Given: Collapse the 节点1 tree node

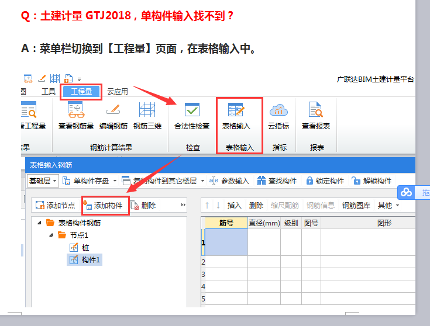Looking at the screenshot, I should tap(51, 235).
